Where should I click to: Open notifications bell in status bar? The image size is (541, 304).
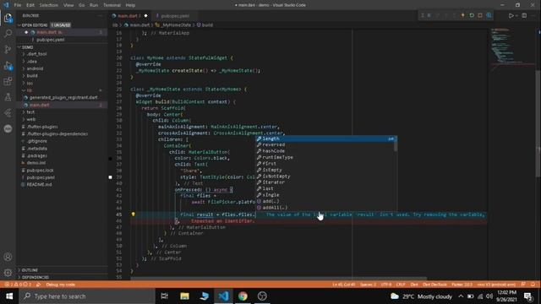coord(533,285)
